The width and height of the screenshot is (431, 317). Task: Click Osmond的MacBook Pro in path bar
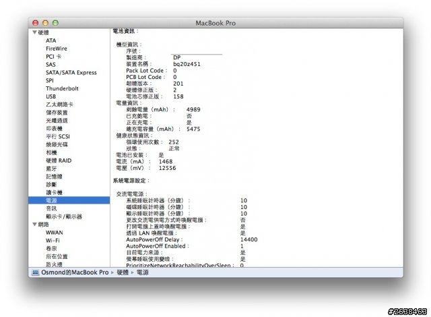(75, 272)
